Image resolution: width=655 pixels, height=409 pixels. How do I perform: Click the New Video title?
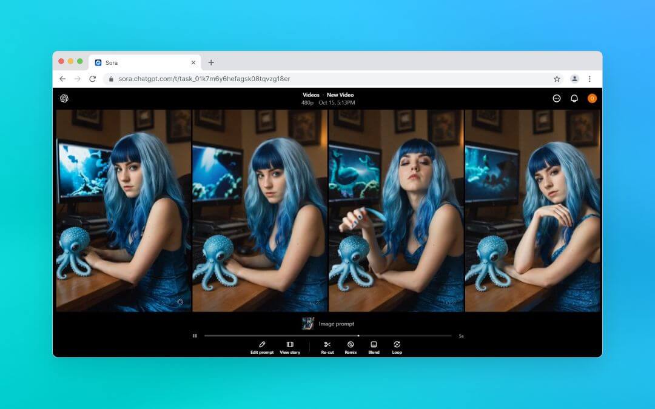(x=340, y=95)
